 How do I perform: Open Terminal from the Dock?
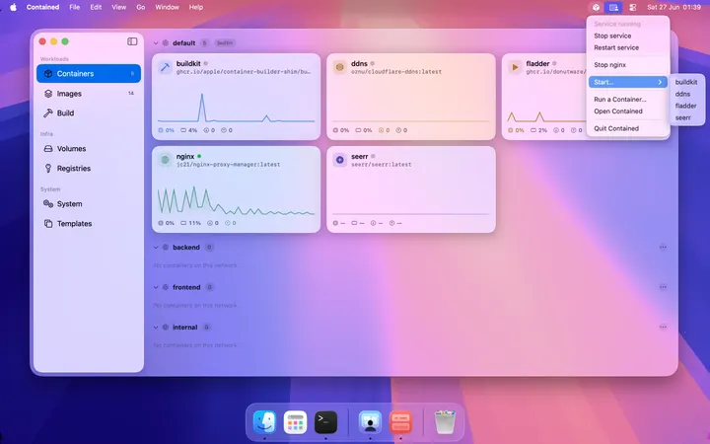point(326,422)
